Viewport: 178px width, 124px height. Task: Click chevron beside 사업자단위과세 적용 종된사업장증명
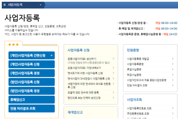(173, 80)
